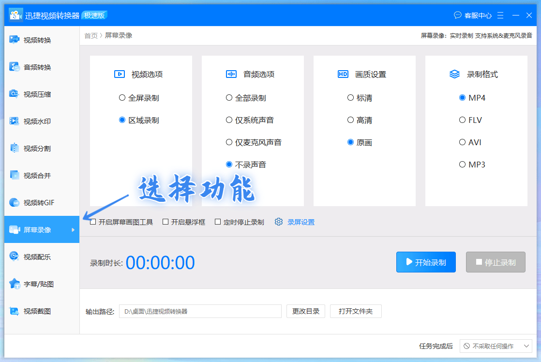Click the 视频截图 sidebar icon
This screenshot has width=541, height=362.
pyautogui.click(x=14, y=311)
